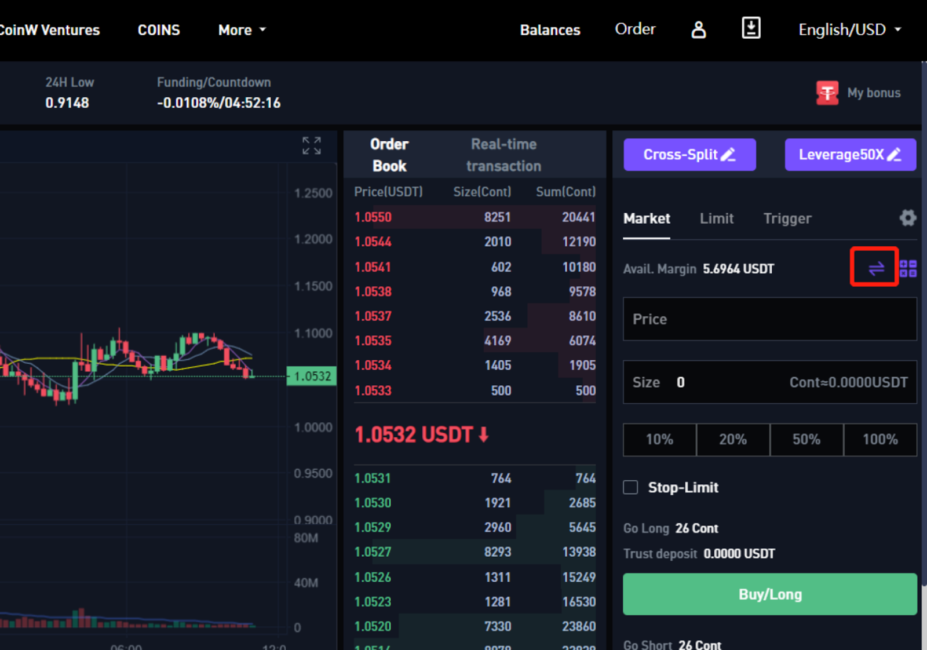Select bid price 1.0520 row

coord(475,627)
